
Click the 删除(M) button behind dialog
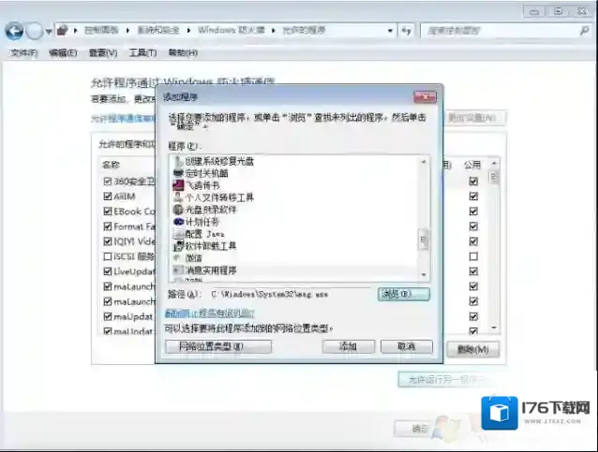tap(473, 350)
